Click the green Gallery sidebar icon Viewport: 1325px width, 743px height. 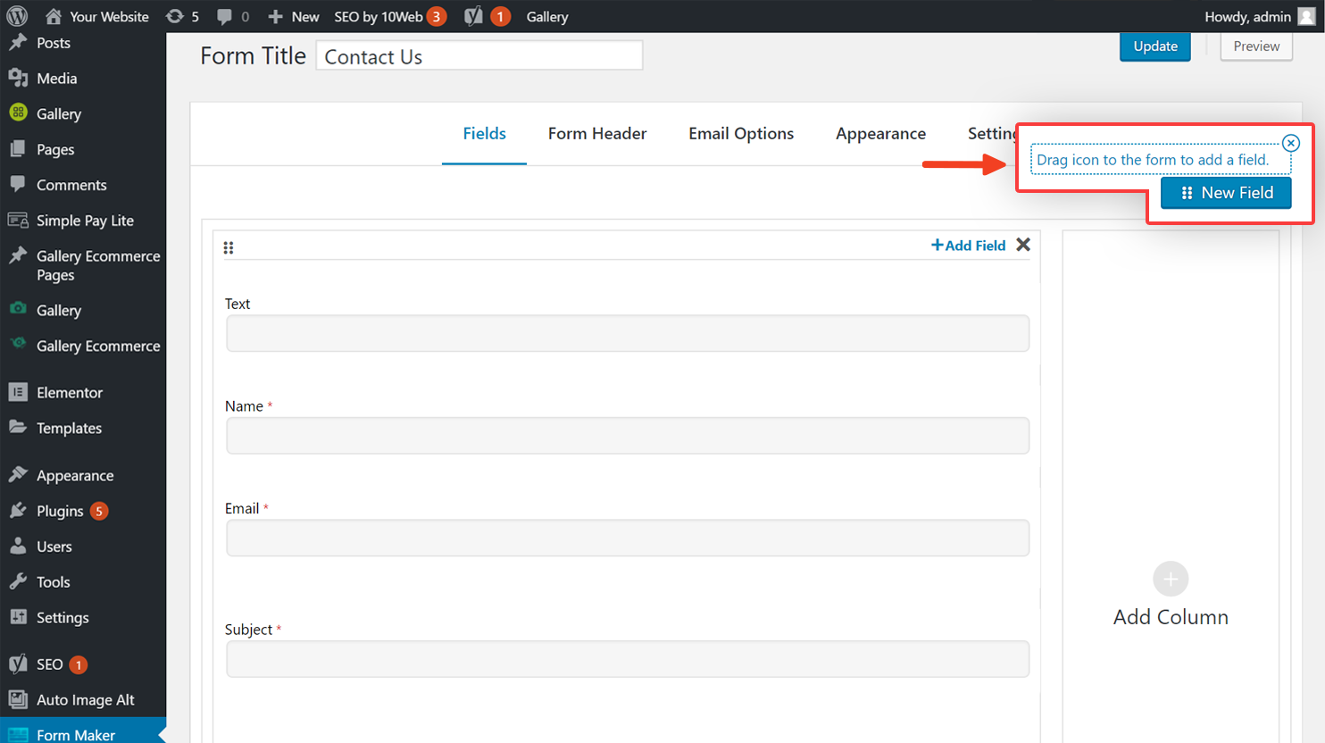[18, 113]
